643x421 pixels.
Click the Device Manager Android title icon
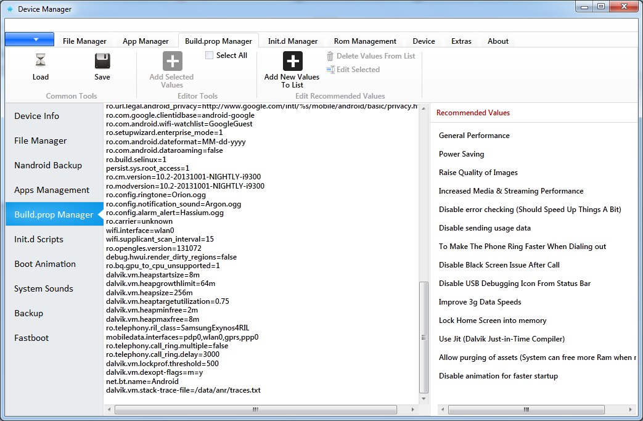[10, 9]
